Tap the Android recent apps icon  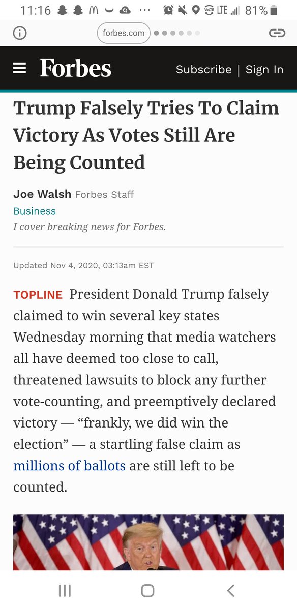point(65,590)
